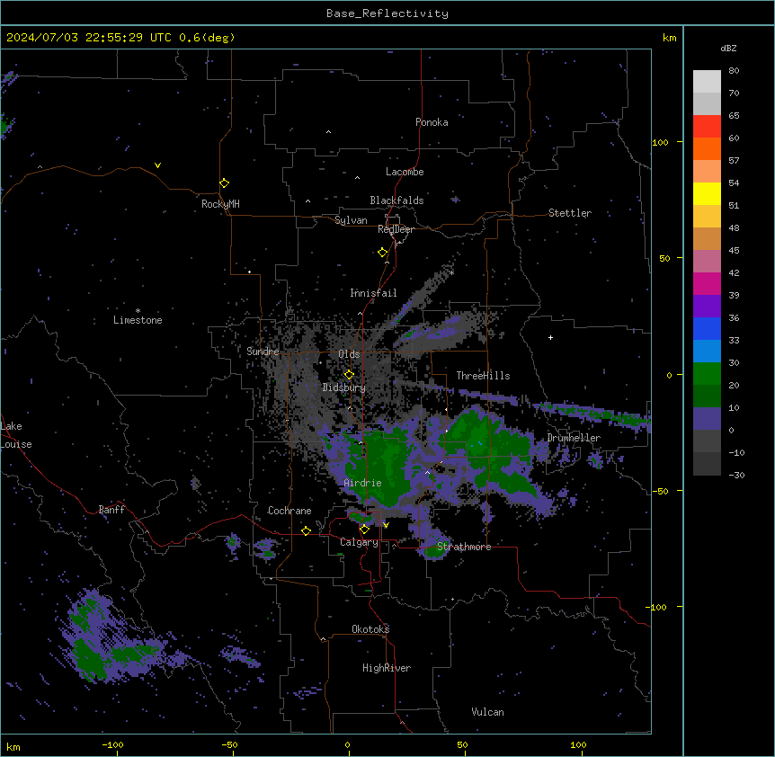Select the white caret marker west of Lacombe
Image resolution: width=775 pixels, height=757 pixels.
357,177
